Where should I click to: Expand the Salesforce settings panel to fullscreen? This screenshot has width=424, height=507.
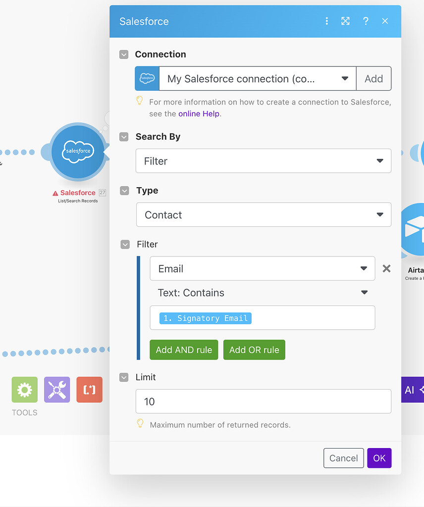(x=345, y=21)
